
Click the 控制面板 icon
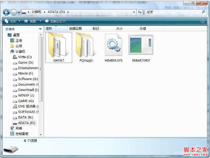point(12,134)
